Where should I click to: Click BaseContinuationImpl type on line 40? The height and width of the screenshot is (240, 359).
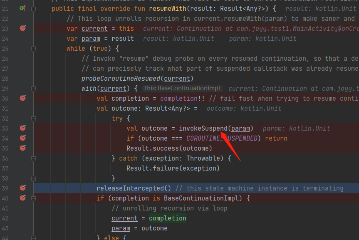[201, 198]
